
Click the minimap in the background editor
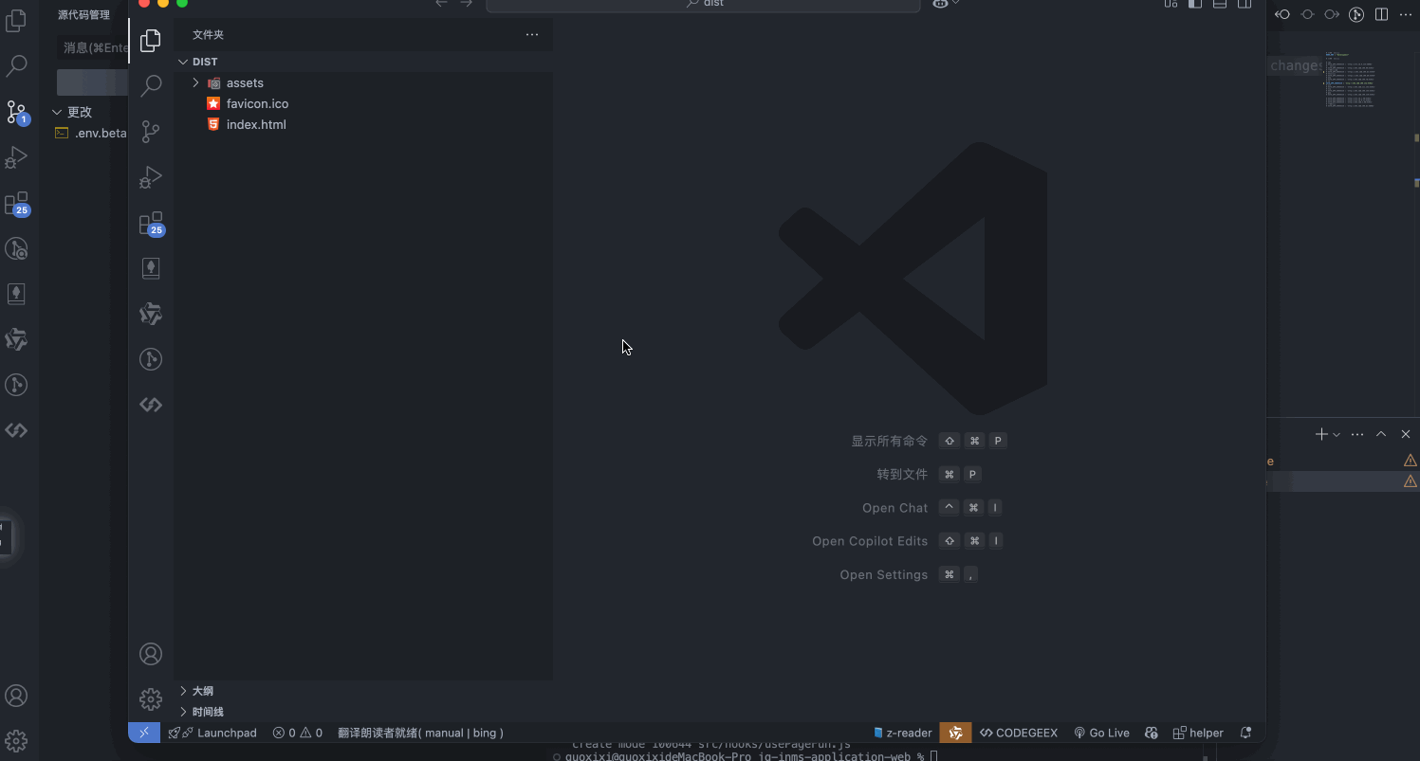(x=1350, y=80)
